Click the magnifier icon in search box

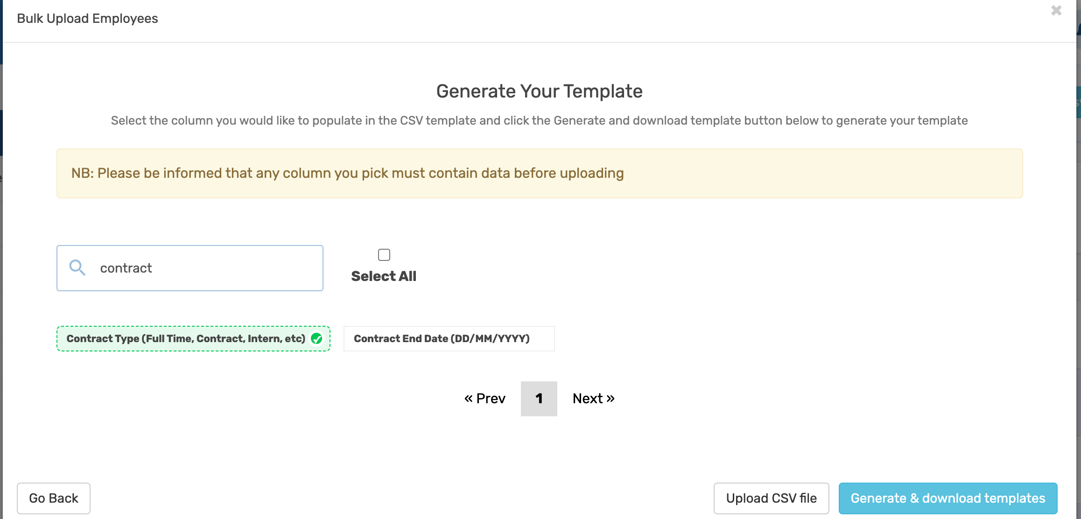tap(77, 267)
